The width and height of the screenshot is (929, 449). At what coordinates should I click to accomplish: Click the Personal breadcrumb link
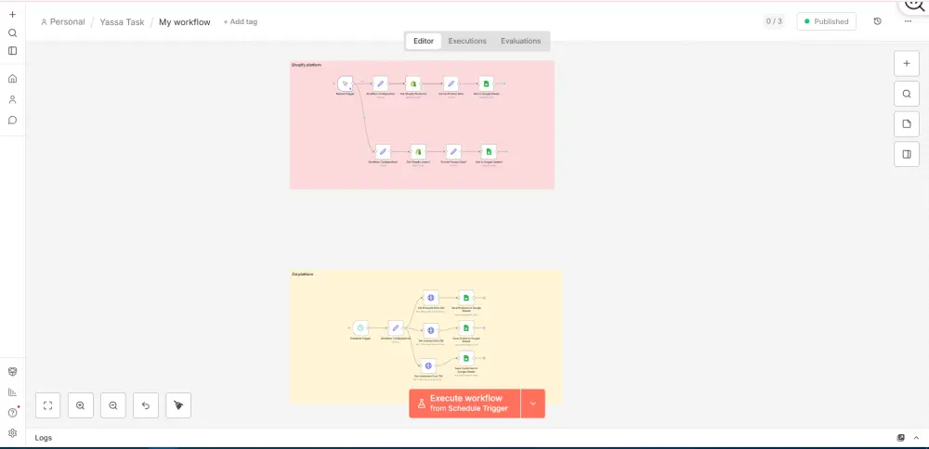point(63,22)
